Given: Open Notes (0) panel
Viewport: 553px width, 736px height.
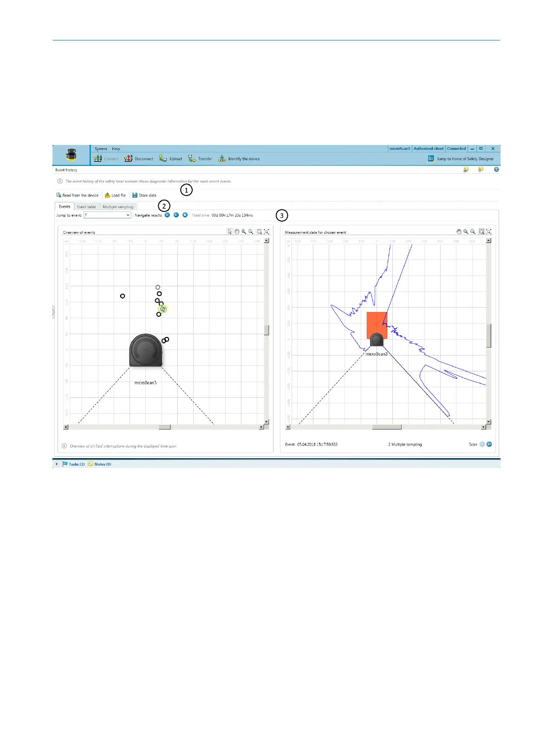Looking at the screenshot, I should (99, 464).
